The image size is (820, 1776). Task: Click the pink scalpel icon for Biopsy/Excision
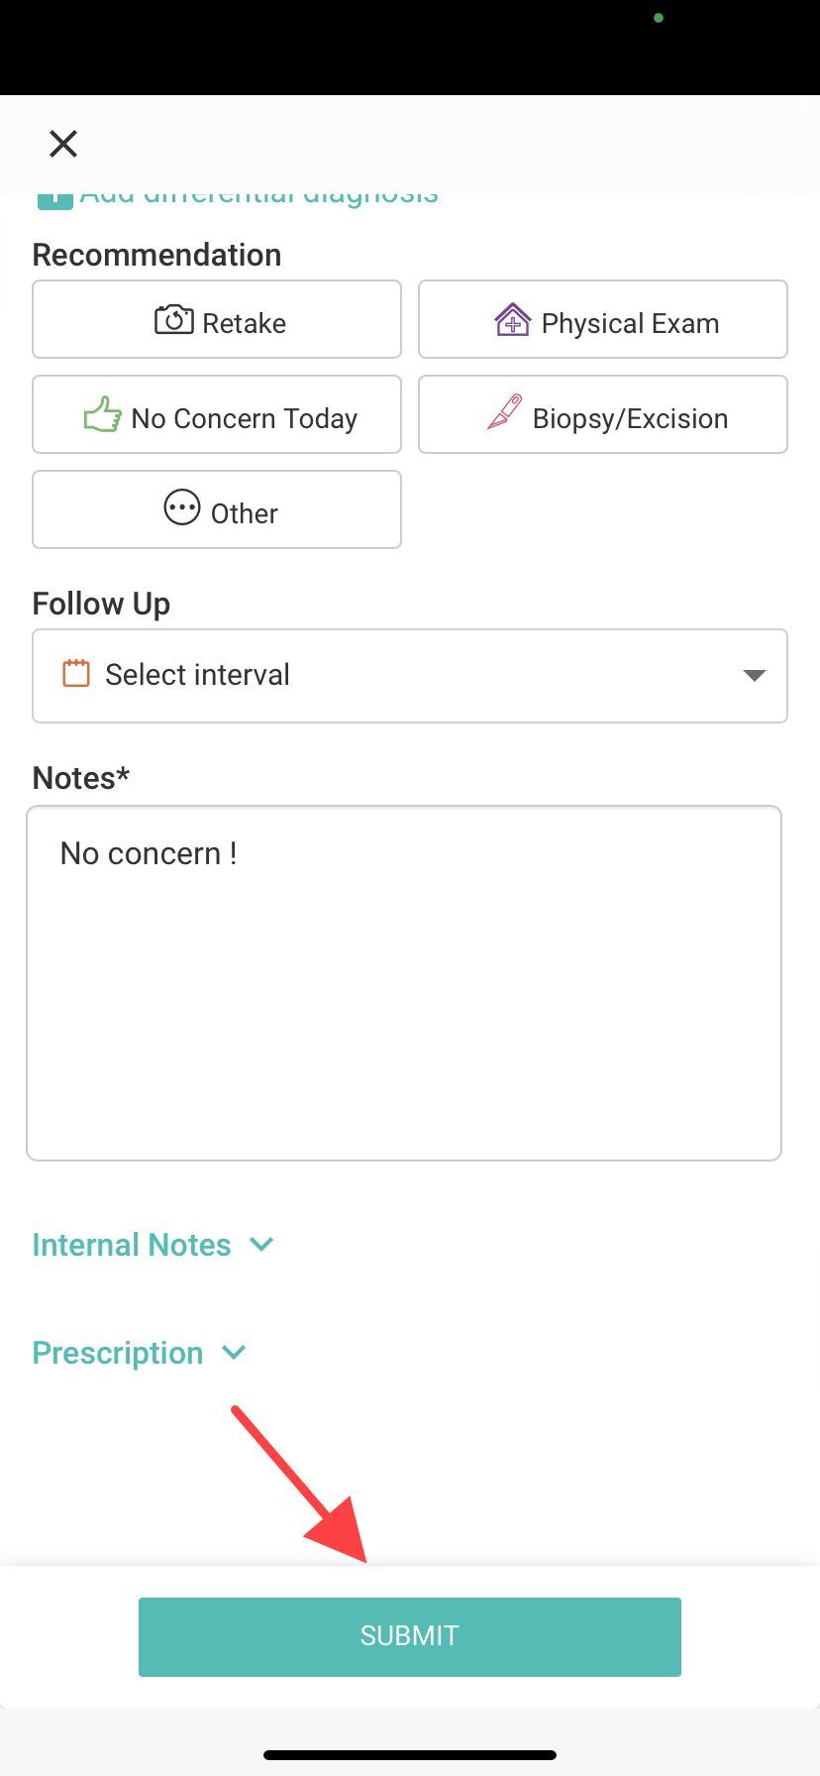[504, 412]
